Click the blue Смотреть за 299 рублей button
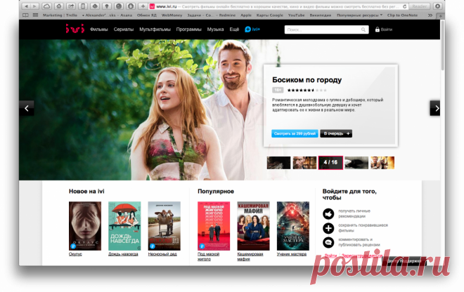This screenshot has height=292, width=464. click(295, 133)
